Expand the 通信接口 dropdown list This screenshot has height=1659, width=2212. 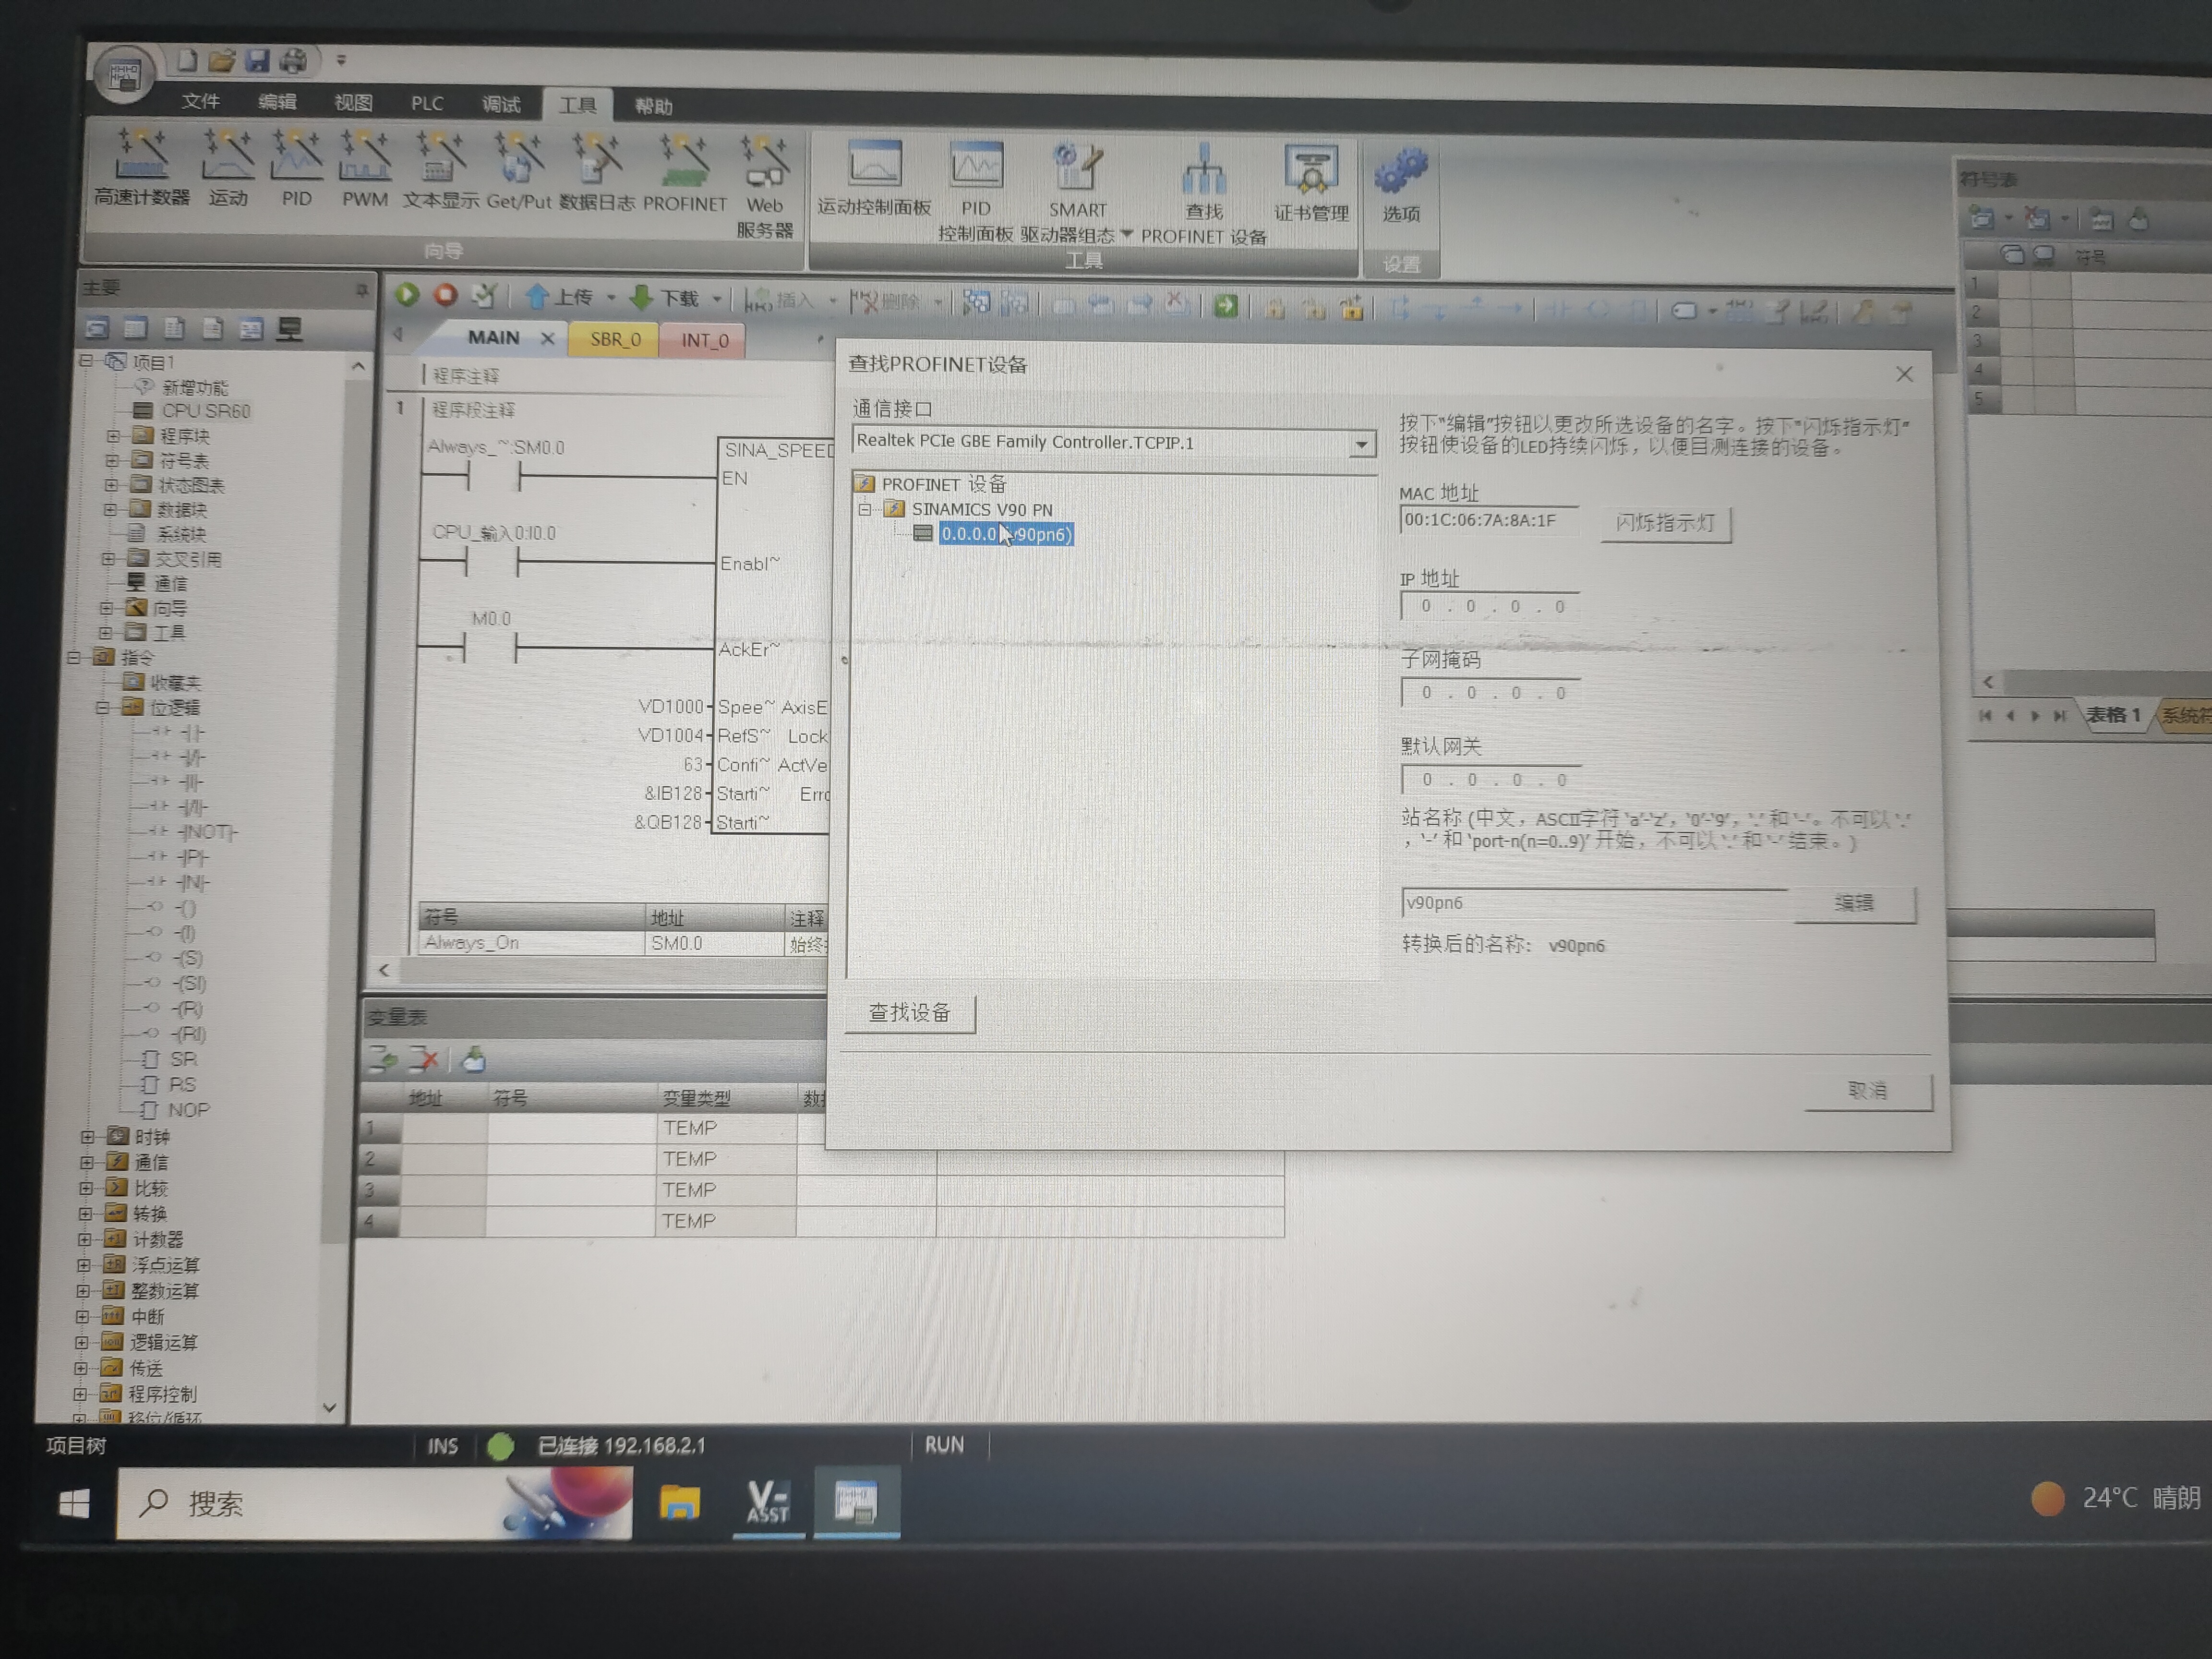[1361, 444]
